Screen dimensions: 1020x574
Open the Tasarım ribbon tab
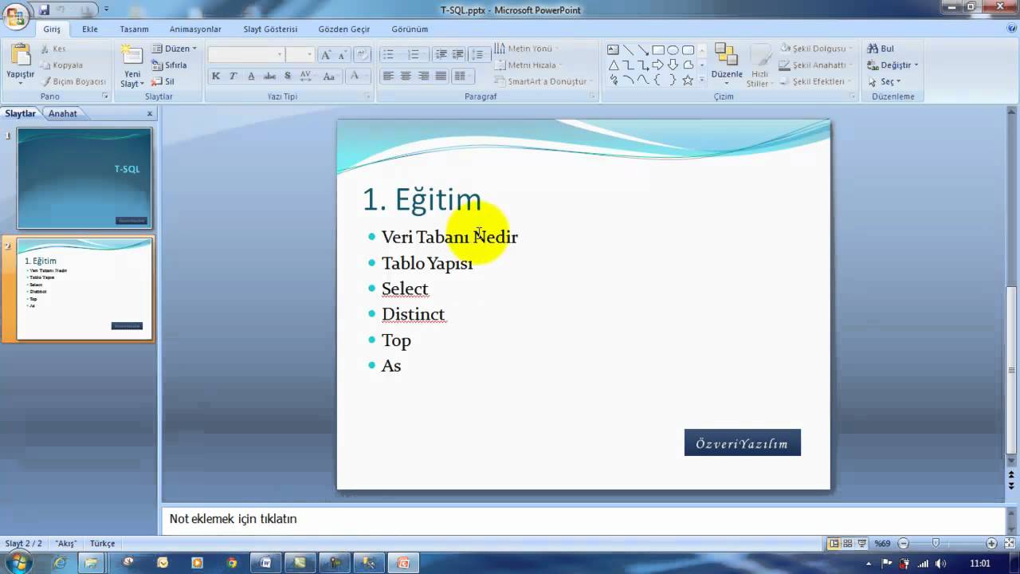[134, 29]
